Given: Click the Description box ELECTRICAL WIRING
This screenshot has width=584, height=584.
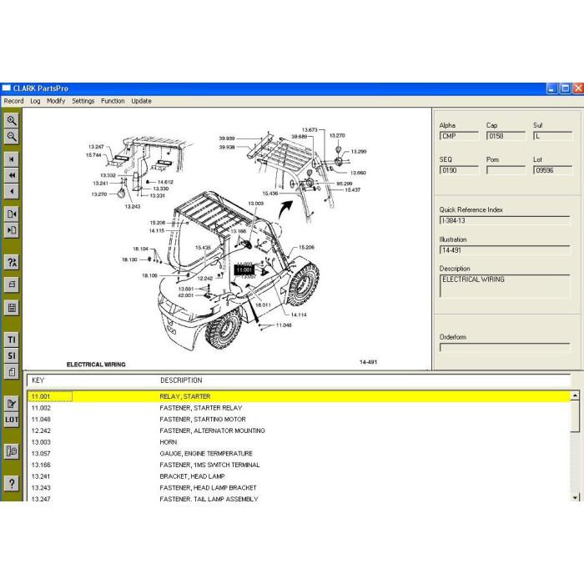Looking at the screenshot, I should point(505,286).
